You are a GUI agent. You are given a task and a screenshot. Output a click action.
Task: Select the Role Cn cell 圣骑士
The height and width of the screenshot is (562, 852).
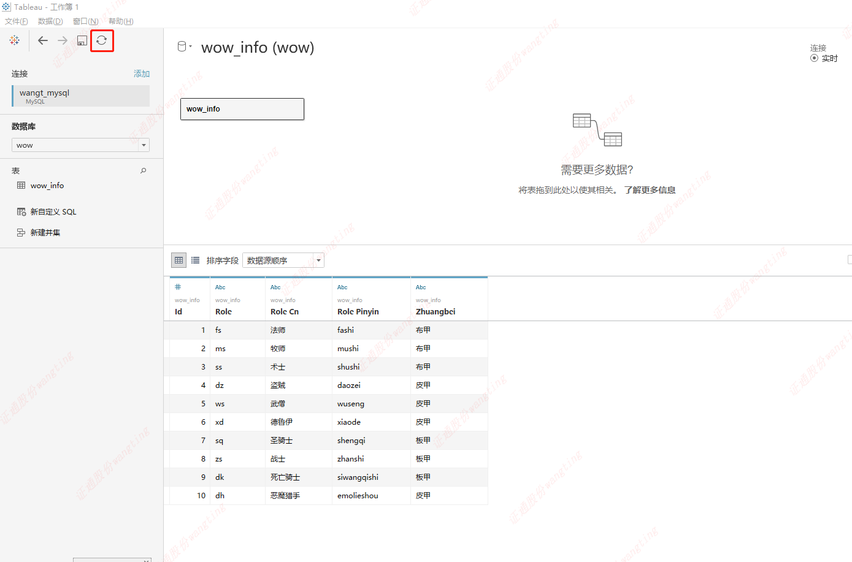coord(299,440)
